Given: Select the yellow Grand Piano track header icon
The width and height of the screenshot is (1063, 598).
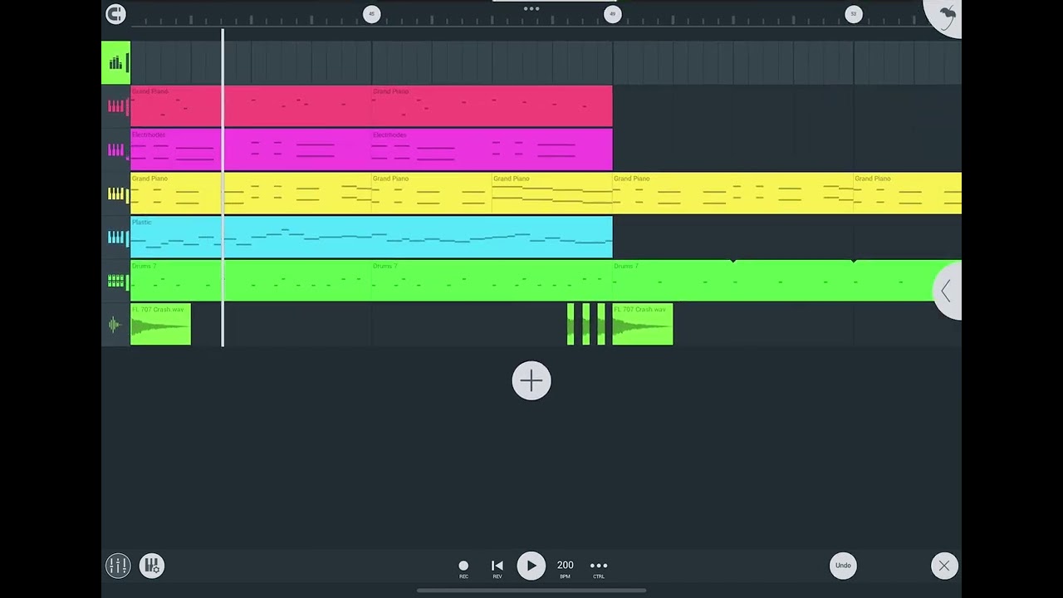Looking at the screenshot, I should point(115,194).
